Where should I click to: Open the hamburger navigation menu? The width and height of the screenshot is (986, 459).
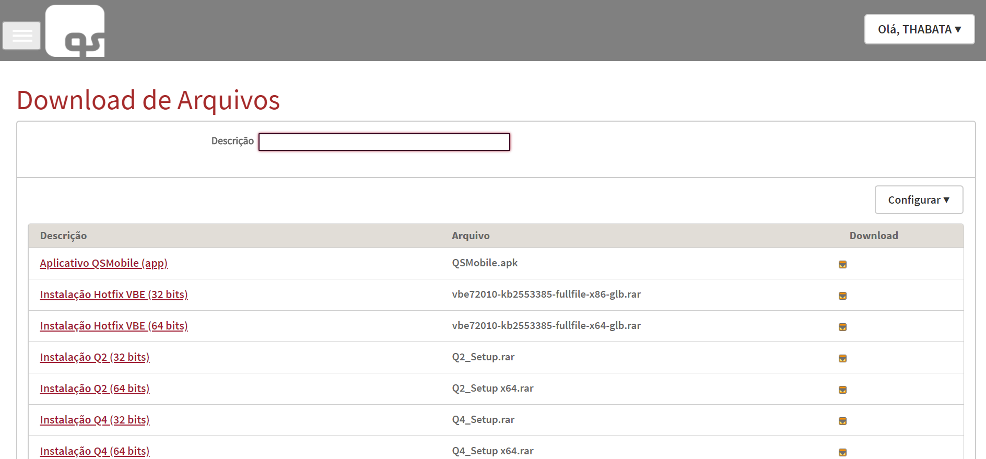pyautogui.click(x=21, y=36)
